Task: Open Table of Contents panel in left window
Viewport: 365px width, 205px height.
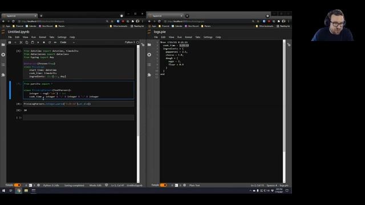Action: pos(3,65)
